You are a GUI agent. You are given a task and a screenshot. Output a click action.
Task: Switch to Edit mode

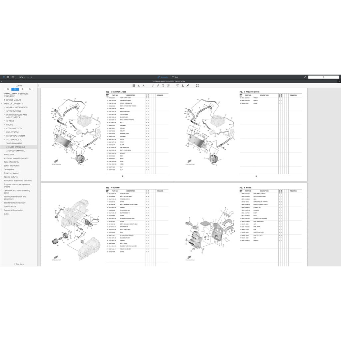tap(175, 77)
